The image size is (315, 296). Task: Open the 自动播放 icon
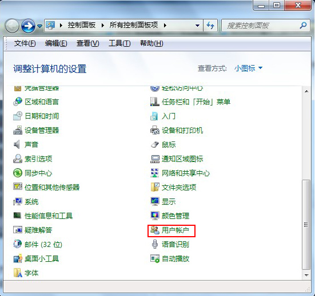coord(155,258)
